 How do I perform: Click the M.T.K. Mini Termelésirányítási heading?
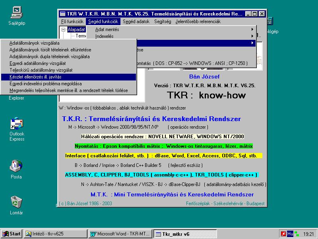[x=172, y=194]
